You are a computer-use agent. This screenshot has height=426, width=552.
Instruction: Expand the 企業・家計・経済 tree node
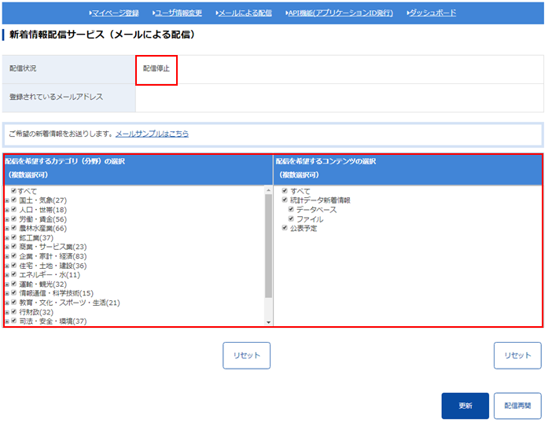coord(7,256)
